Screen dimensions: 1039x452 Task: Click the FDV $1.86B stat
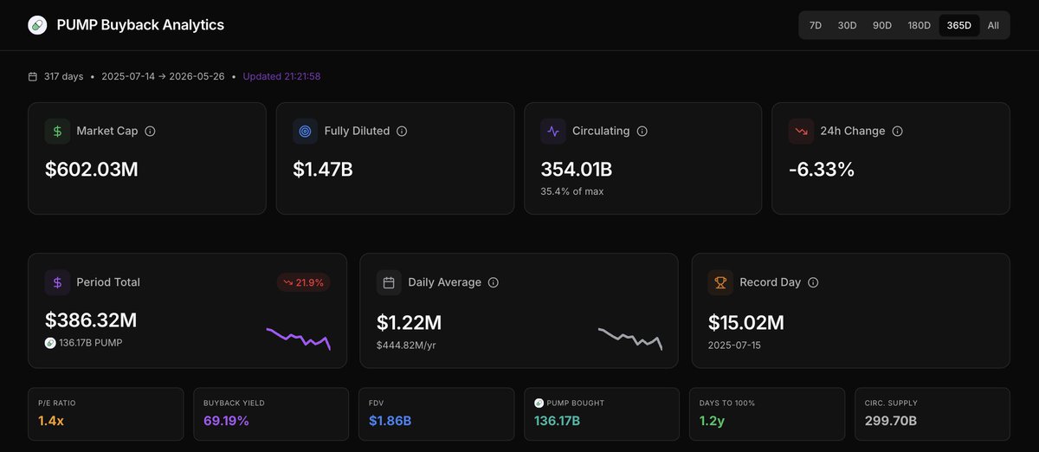[436, 414]
